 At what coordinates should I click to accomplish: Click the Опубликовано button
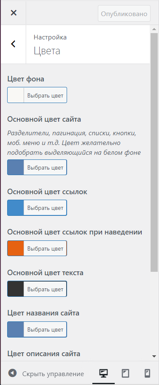(124, 14)
